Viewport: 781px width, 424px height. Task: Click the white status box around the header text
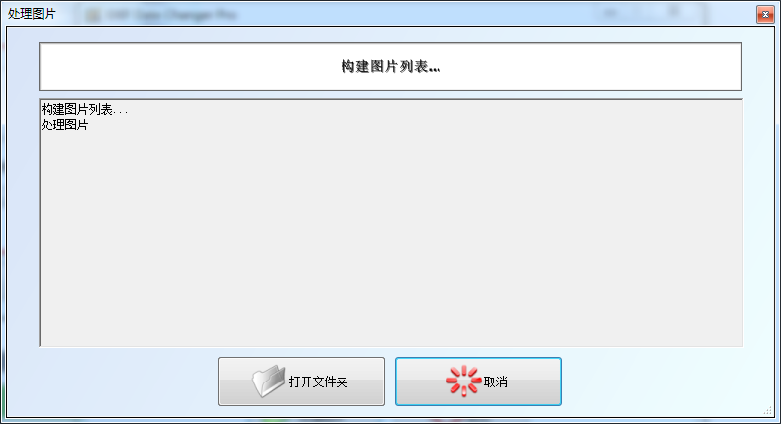click(391, 66)
